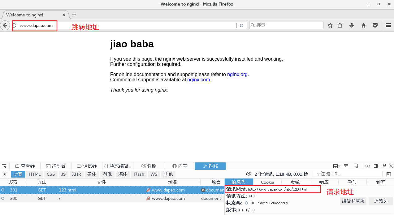The image size is (394, 215).
Task: Open the 耗时 timings tab
Action: tap(352, 182)
